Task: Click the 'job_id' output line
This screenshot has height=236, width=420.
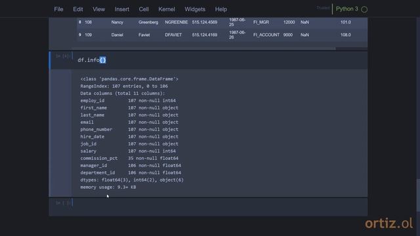Action: [129, 144]
